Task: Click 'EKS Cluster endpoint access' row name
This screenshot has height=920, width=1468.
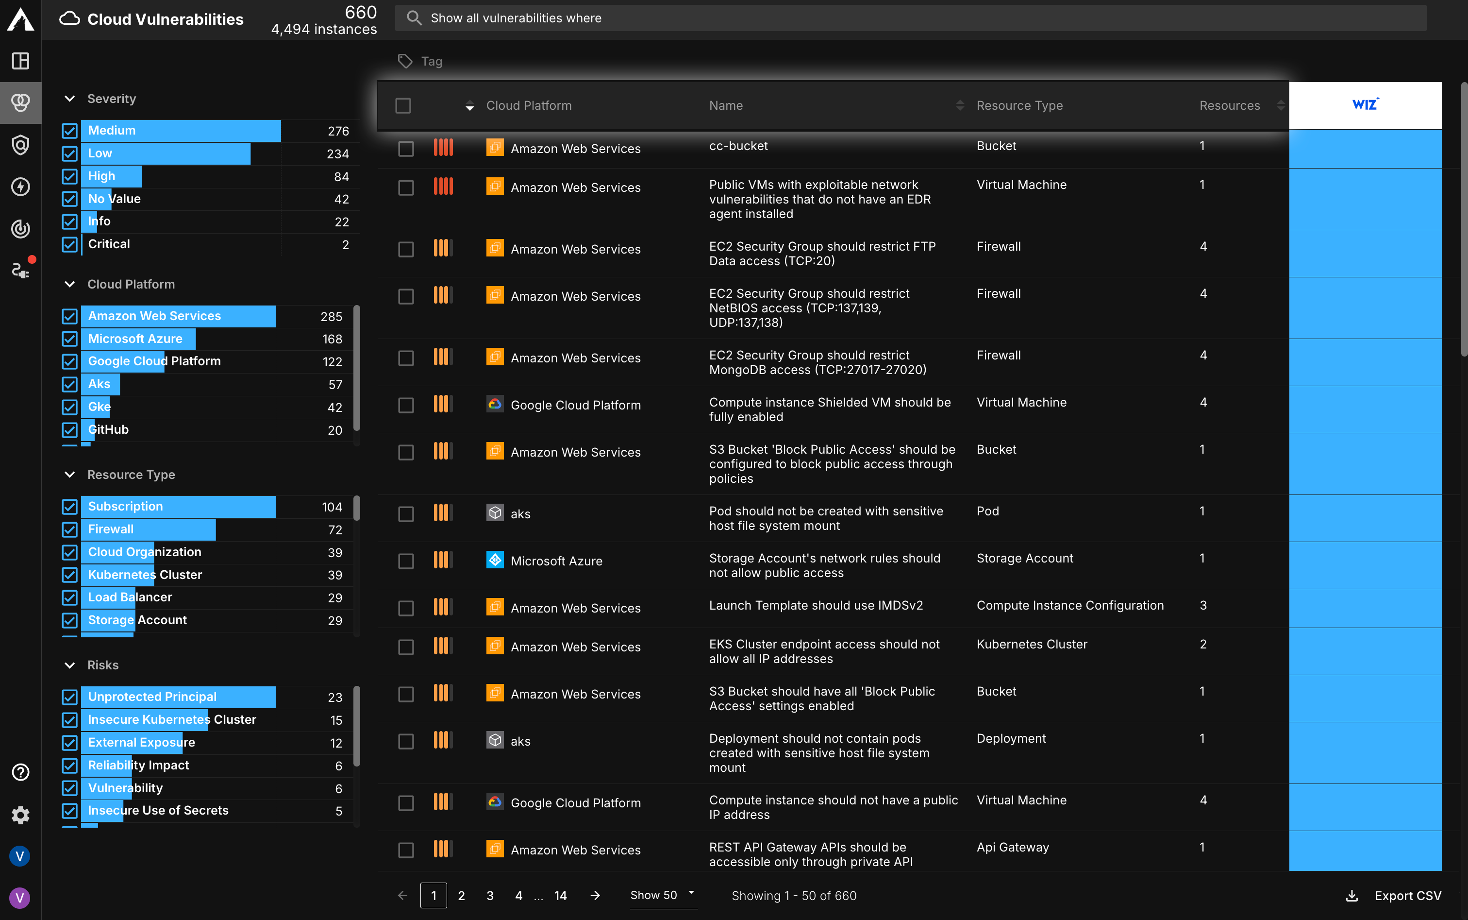Action: (x=825, y=651)
